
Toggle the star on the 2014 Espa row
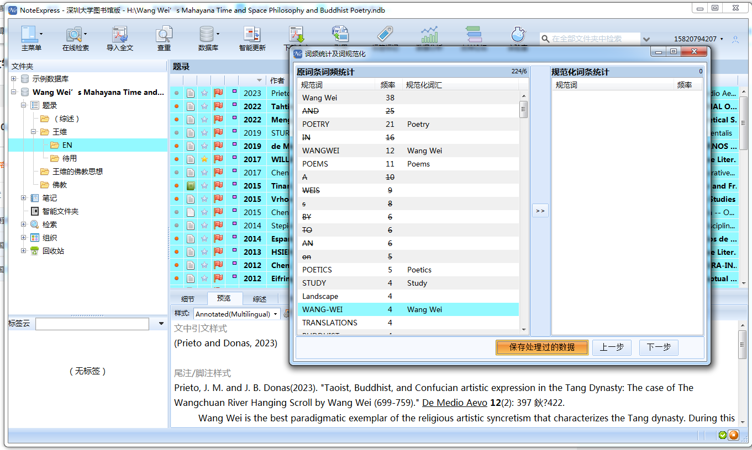coord(204,239)
